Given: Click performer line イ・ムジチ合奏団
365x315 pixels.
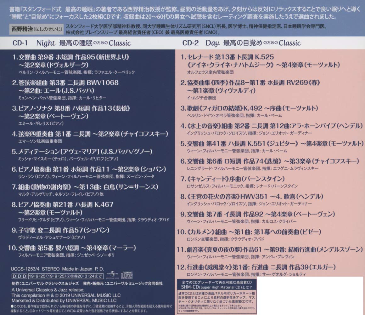Looking at the screenshot, I should (x=201, y=98).
